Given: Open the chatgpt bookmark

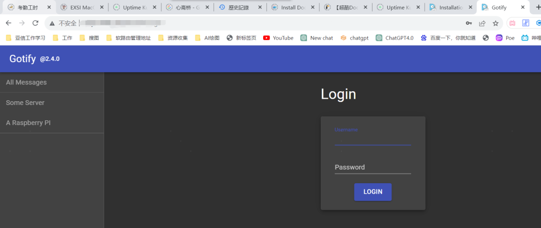Looking at the screenshot, I should (355, 38).
